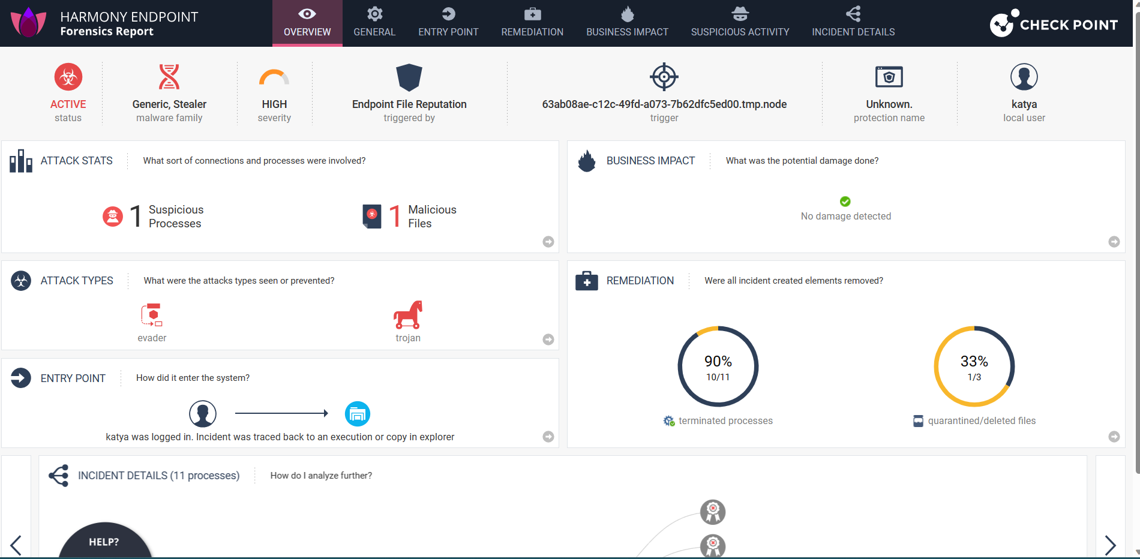Click the 'Generic, Stealer' malware family text
Screen dimensions: 1140x559
(x=169, y=104)
